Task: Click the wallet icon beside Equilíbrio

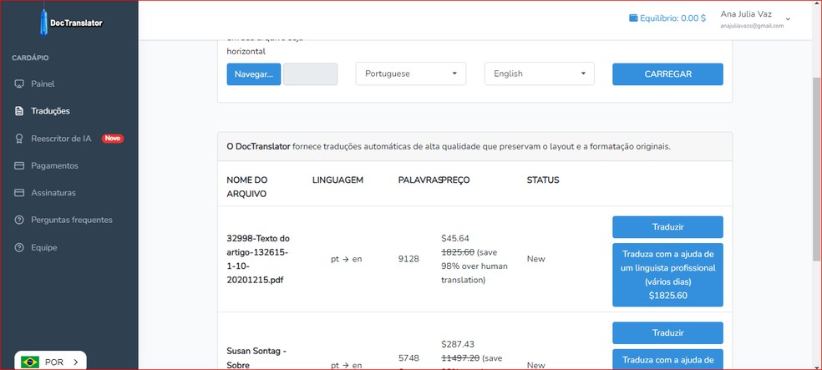Action: pos(633,18)
